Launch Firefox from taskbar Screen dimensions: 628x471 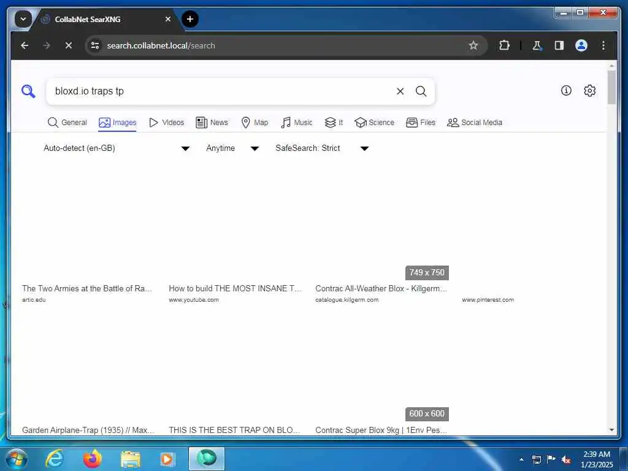click(x=92, y=459)
